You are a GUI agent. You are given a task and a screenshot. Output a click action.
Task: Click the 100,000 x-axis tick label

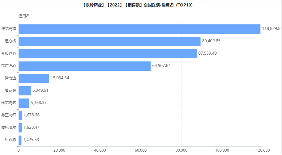click(222, 150)
